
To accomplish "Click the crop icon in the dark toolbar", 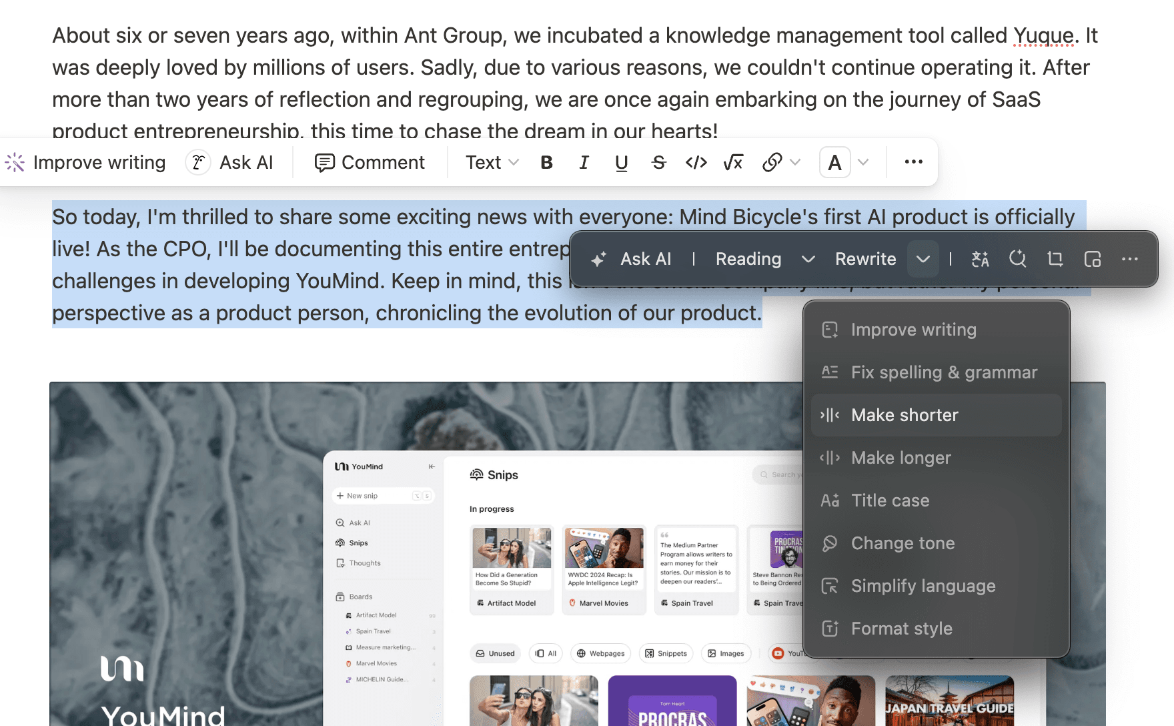I will click(x=1055, y=259).
